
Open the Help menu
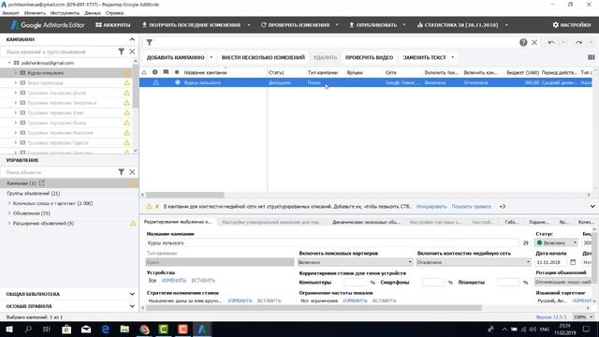(114, 12)
